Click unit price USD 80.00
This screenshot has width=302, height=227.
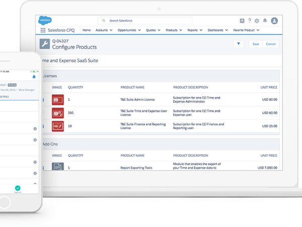(x=269, y=99)
